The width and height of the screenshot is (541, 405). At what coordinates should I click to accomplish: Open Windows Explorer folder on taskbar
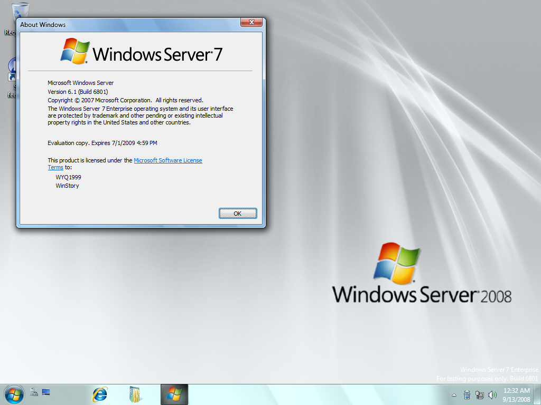(x=135, y=394)
